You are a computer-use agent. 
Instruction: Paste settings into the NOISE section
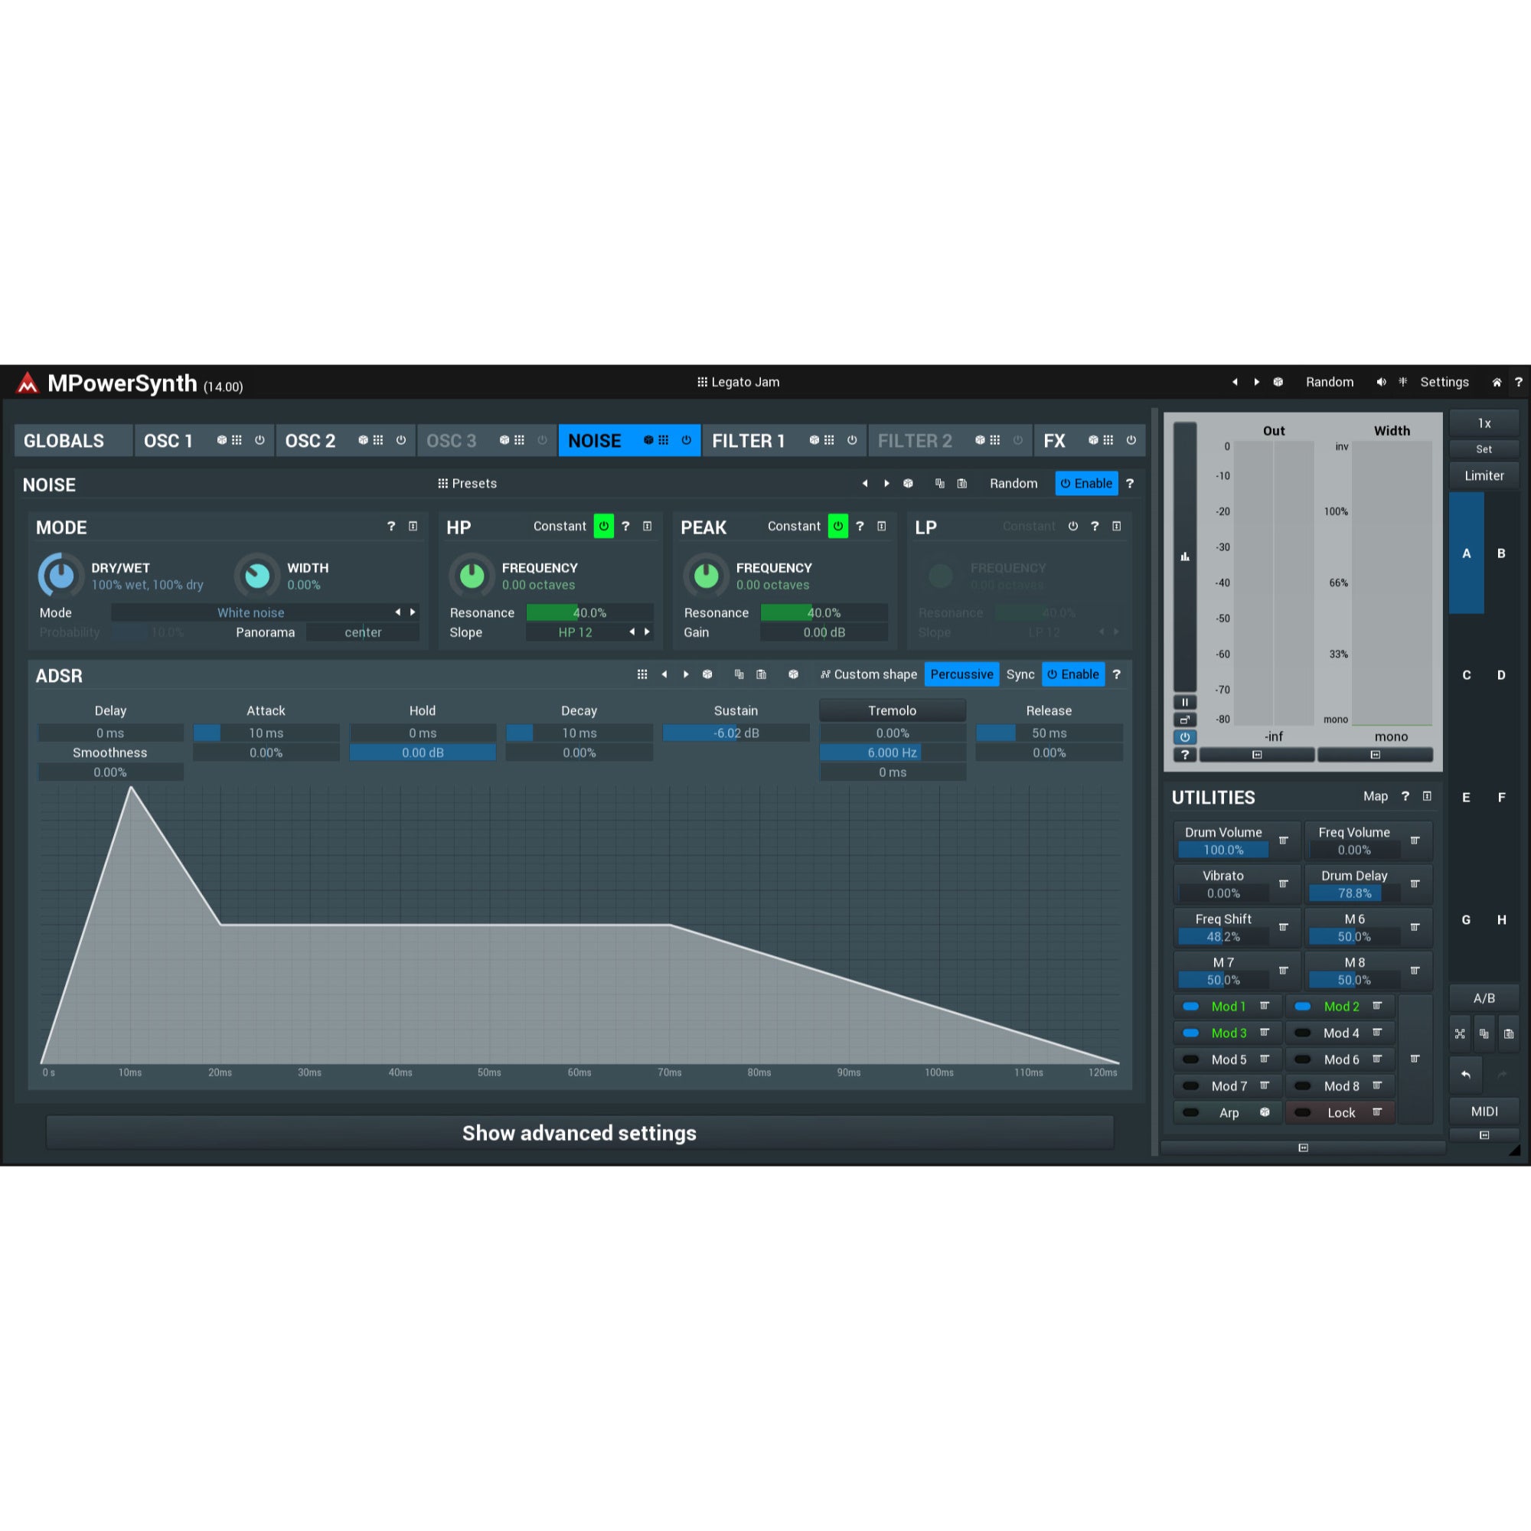point(962,483)
